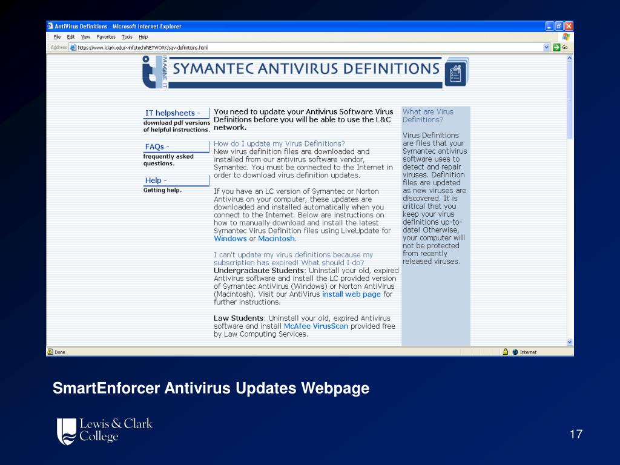Screen dimensions: 620x465
Task: Click the Internet Explorer title bar icon
Action: [50, 26]
